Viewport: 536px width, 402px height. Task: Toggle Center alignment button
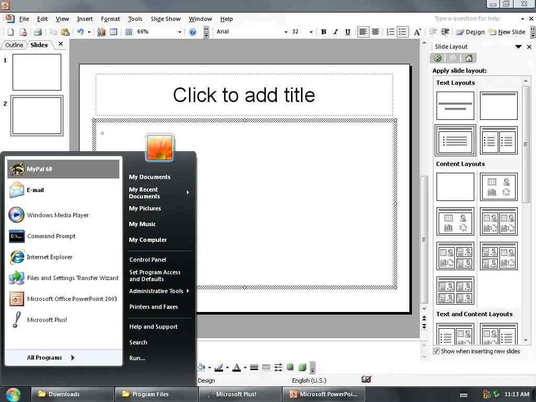[x=375, y=32]
